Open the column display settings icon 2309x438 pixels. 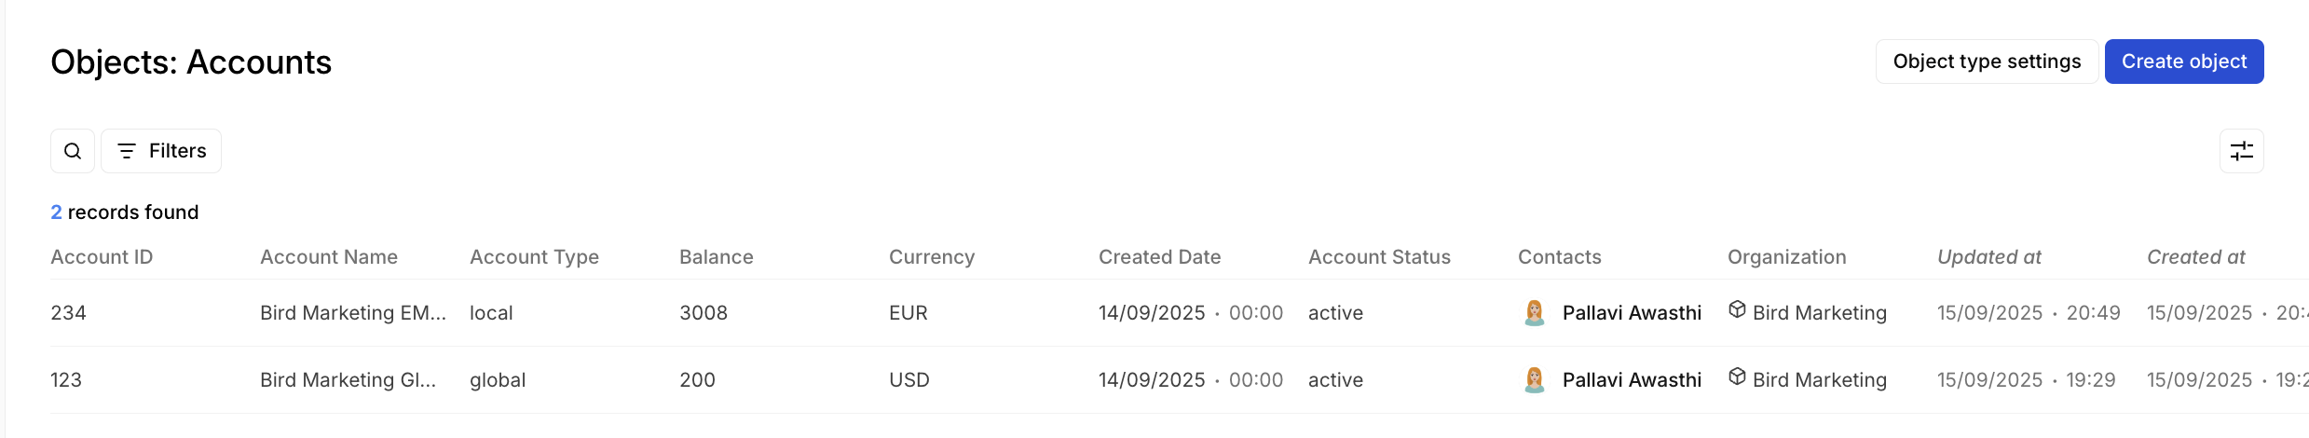click(x=2241, y=151)
